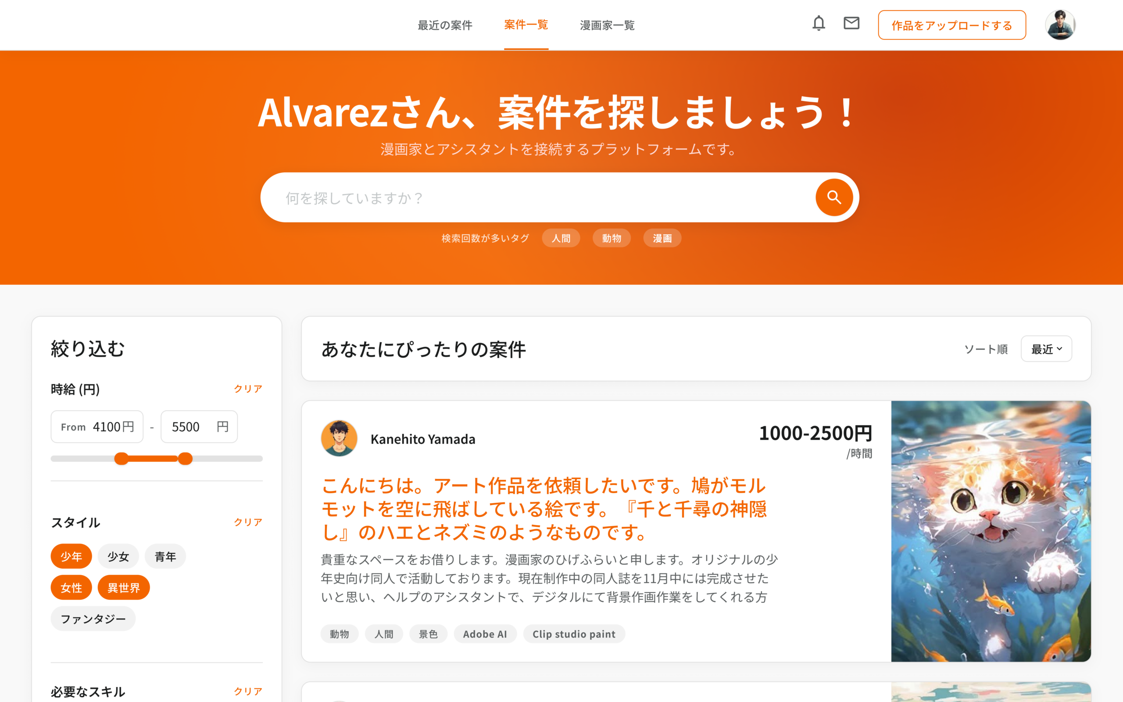Click the From 4100円 minimum wage field
The height and width of the screenshot is (702, 1123).
pos(97,426)
